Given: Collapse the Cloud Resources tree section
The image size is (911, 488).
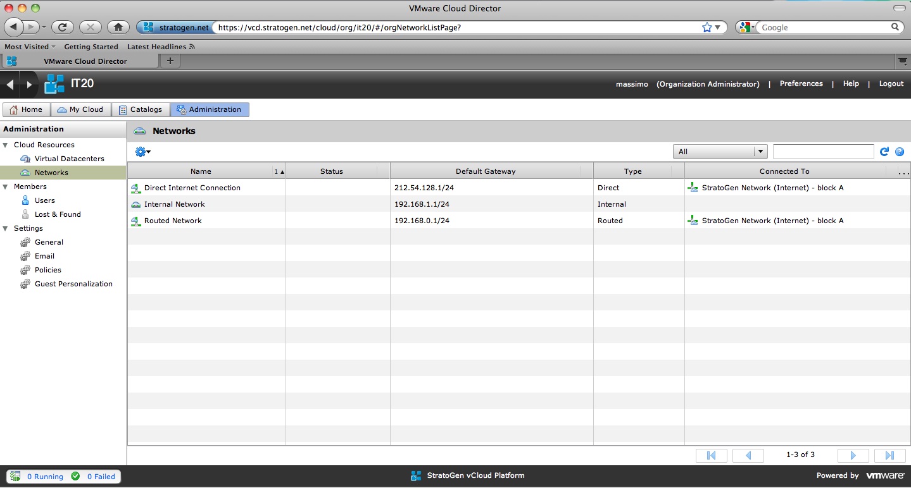Looking at the screenshot, I should (x=6, y=145).
